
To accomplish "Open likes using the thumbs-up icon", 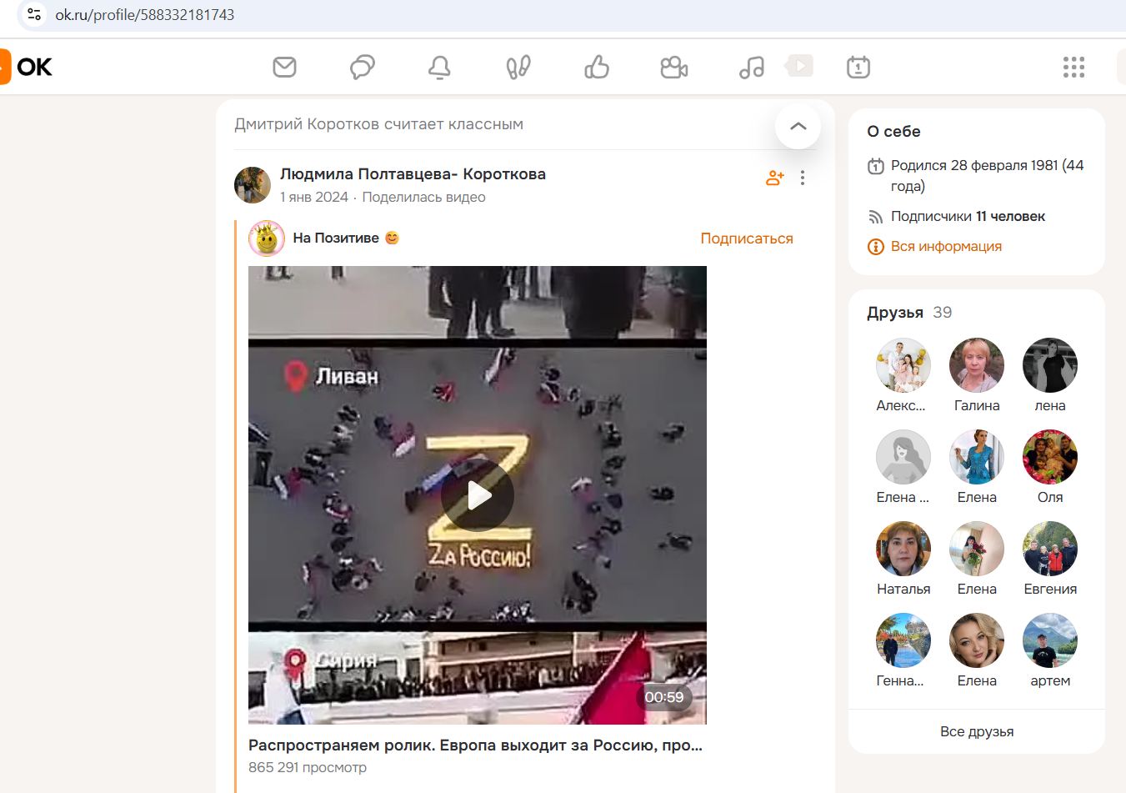I will pos(595,67).
